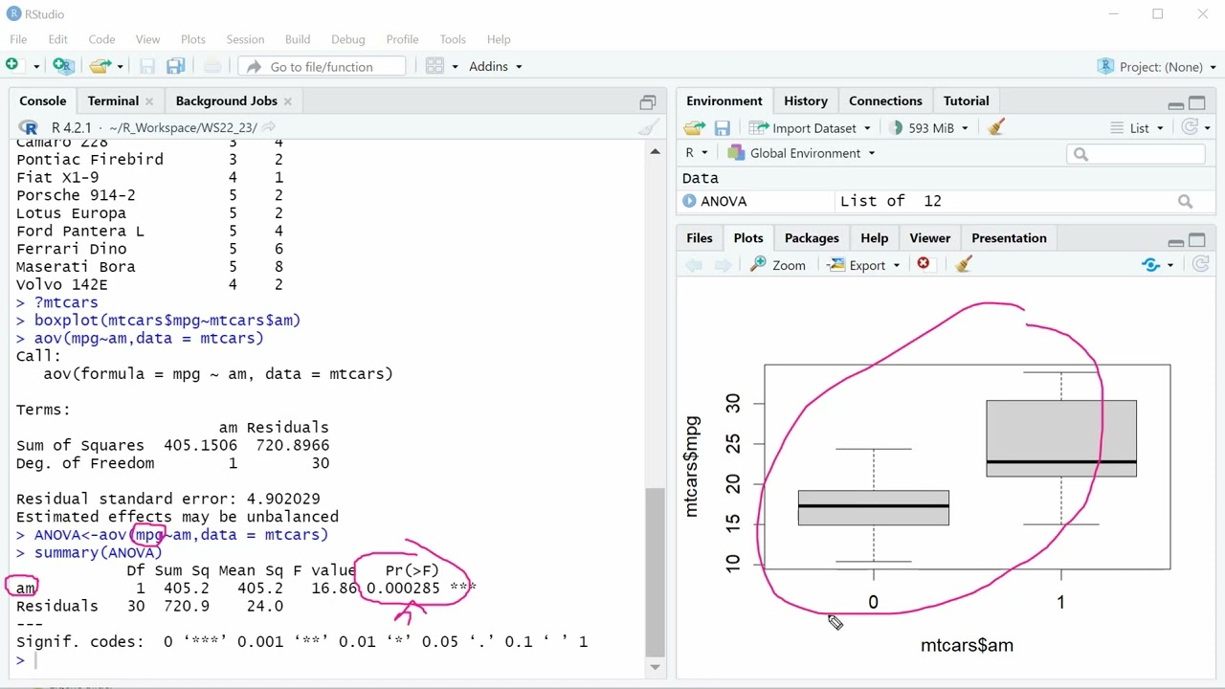The image size is (1225, 689).
Task: Go to the next plot arrow
Action: (724, 265)
